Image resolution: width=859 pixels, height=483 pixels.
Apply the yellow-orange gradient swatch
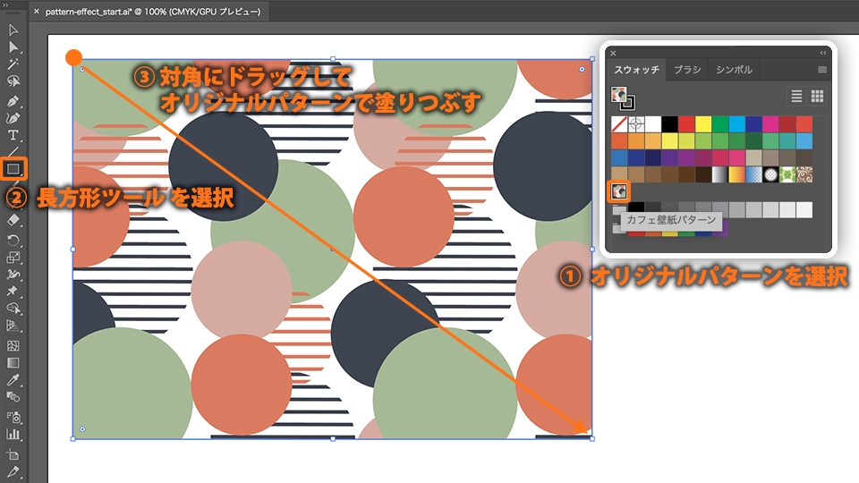tap(736, 174)
